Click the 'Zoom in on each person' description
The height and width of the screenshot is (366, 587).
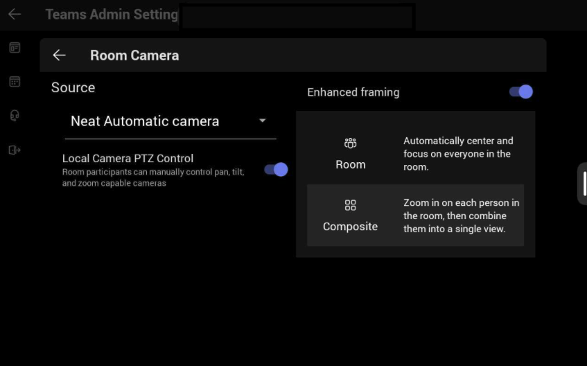[x=461, y=216]
